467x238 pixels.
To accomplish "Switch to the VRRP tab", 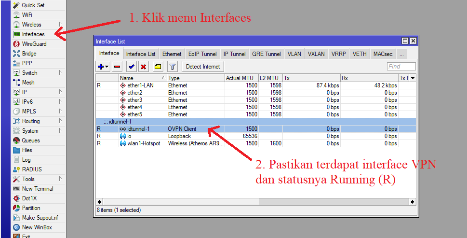I will coord(339,54).
